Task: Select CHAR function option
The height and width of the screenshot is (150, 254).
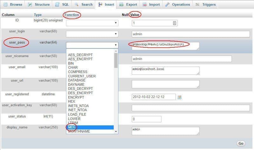Action: click(x=73, y=68)
